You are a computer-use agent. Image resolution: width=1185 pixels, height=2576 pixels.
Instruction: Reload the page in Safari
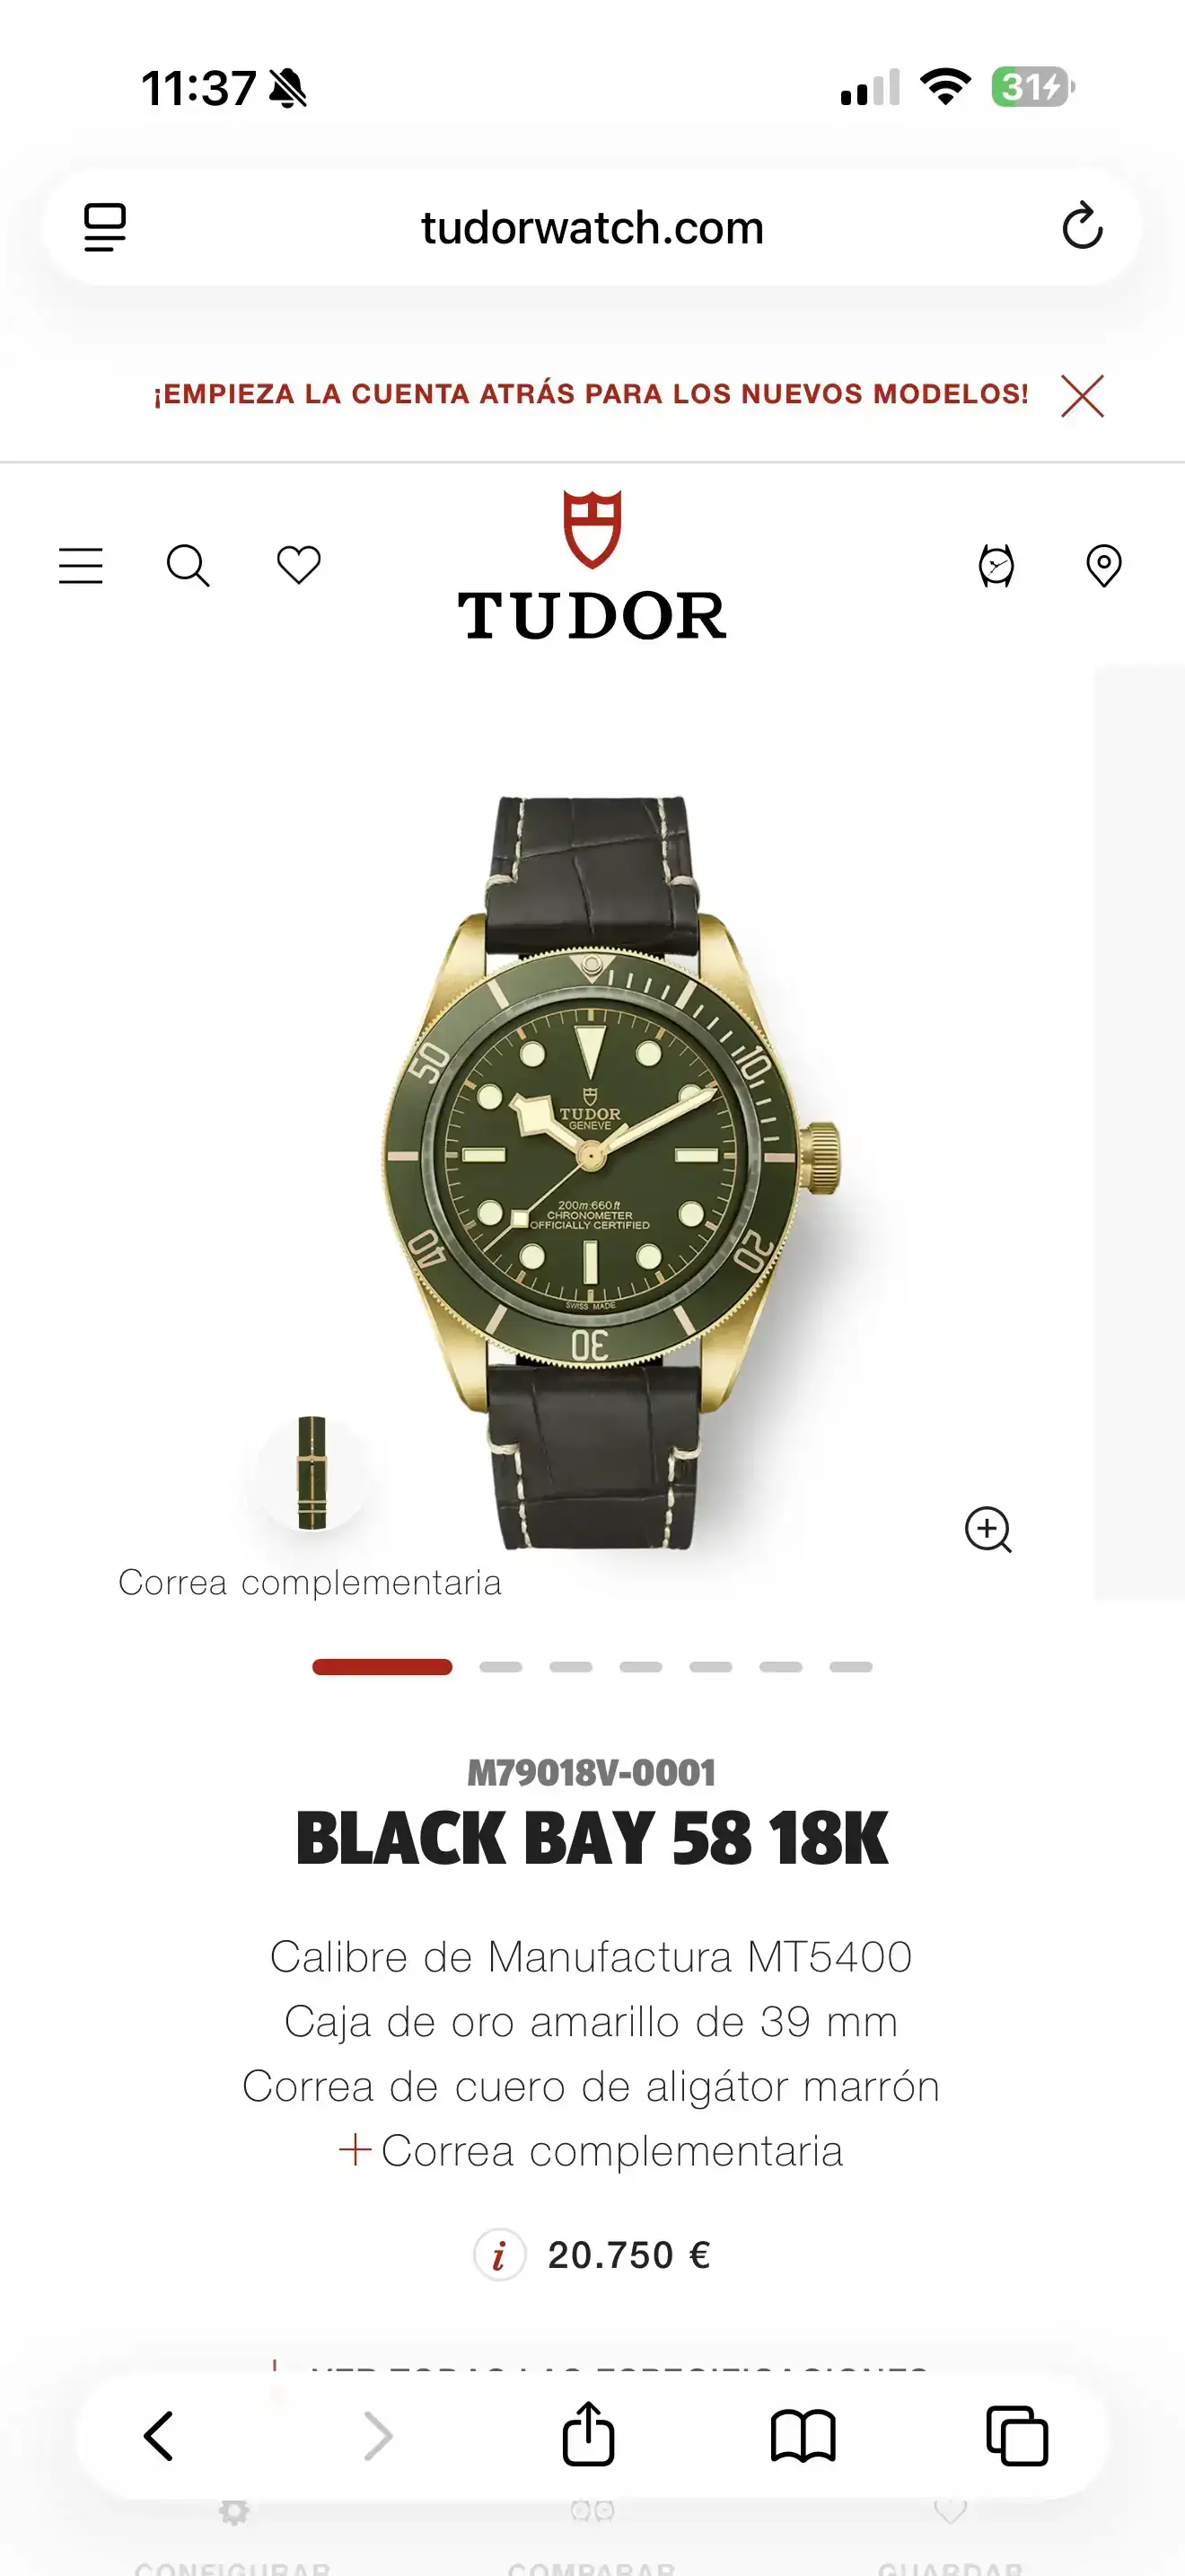point(1082,226)
